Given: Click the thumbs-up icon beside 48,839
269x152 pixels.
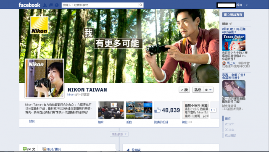Looking at the screenshot, I should click(158, 110).
